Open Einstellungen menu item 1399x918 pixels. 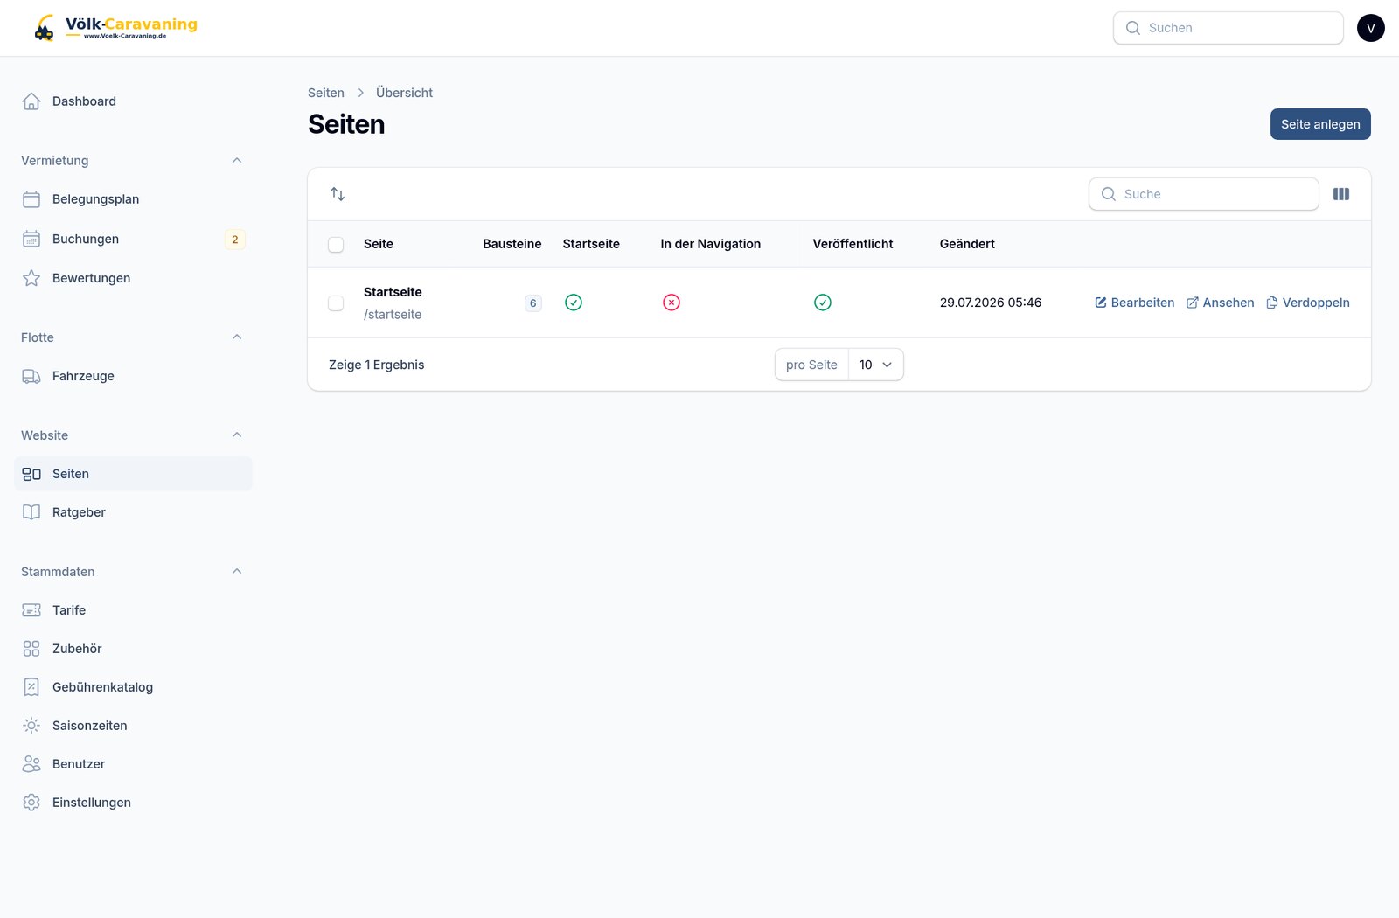pyautogui.click(x=133, y=803)
